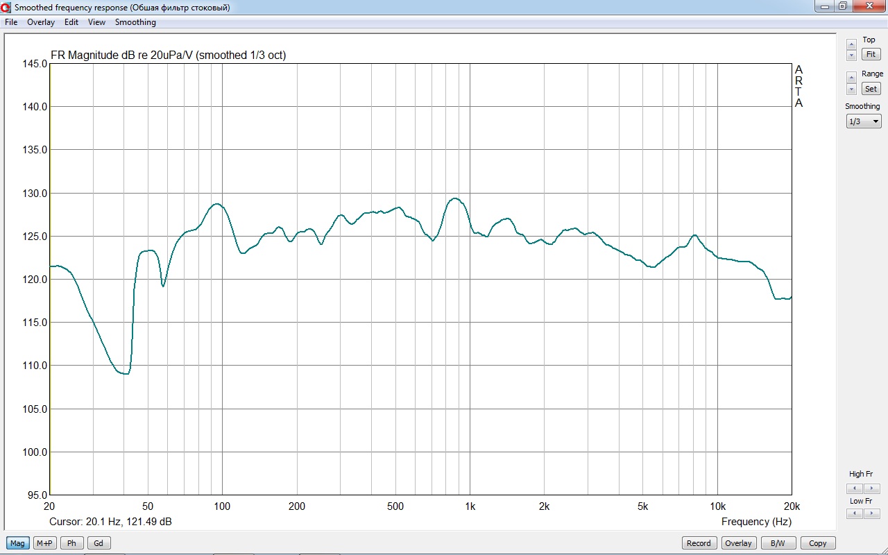
Task: Click the 145.0 y-axis label
Action: click(35, 64)
